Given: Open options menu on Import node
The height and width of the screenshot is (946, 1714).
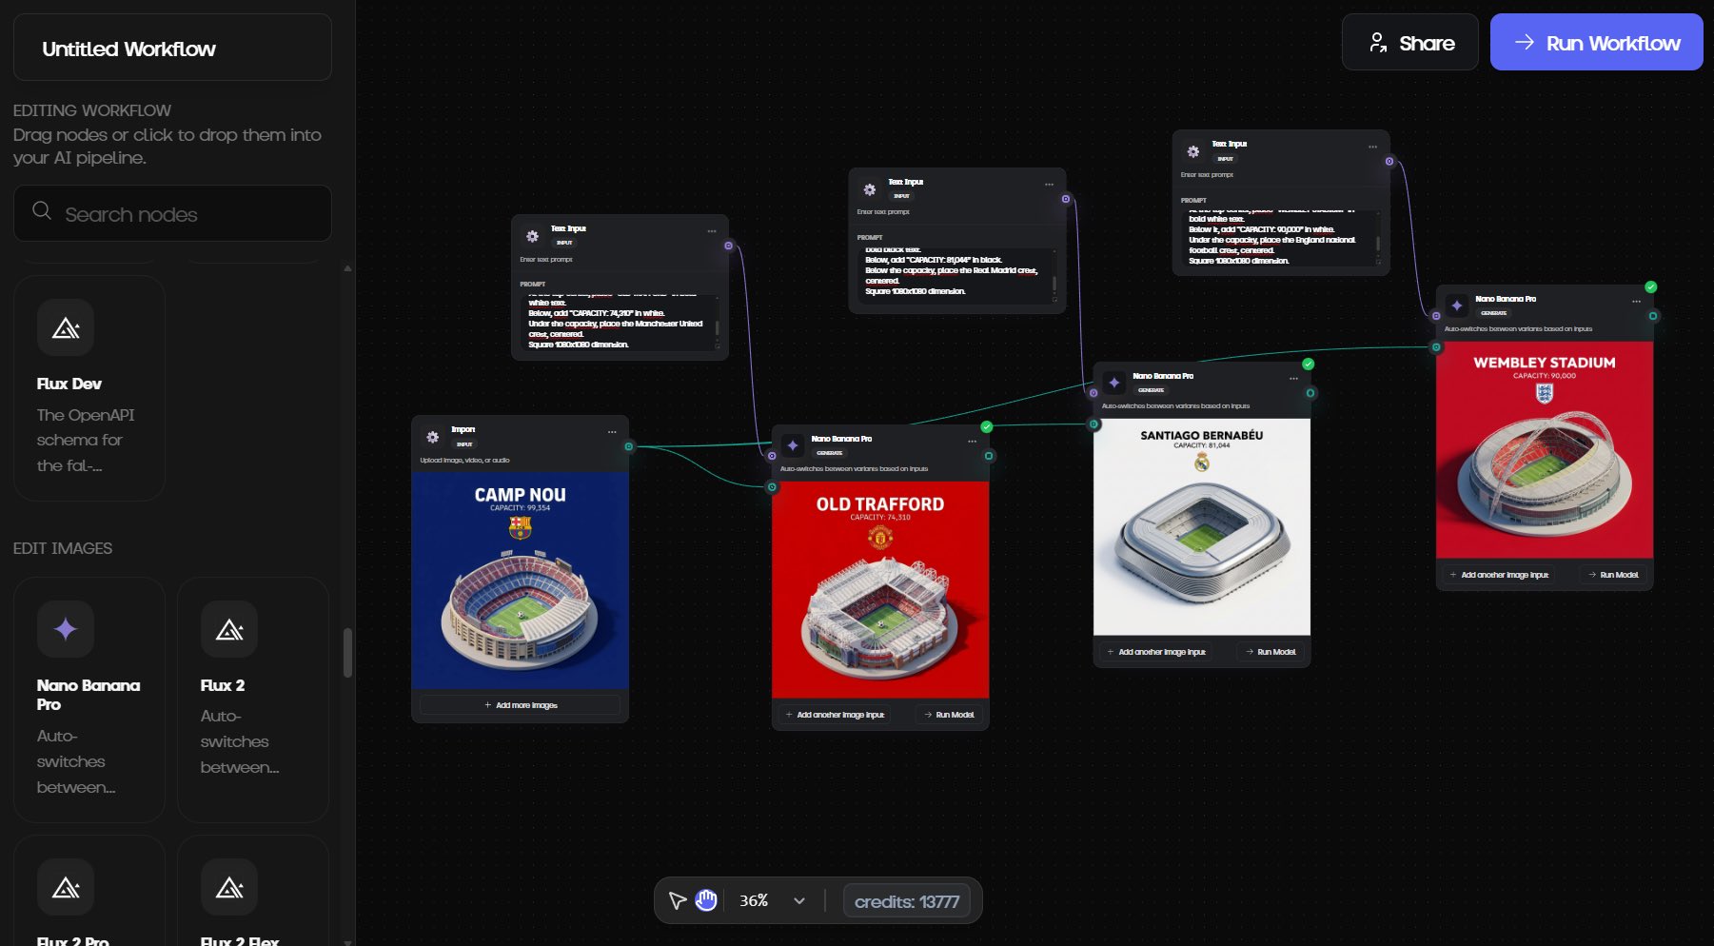Looking at the screenshot, I should click(612, 432).
